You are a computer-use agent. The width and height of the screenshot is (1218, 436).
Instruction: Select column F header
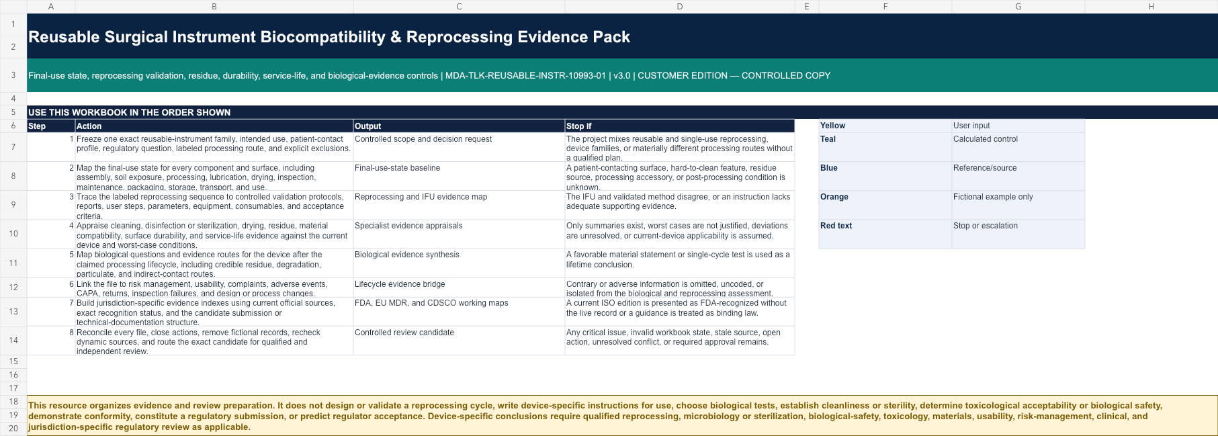point(885,7)
